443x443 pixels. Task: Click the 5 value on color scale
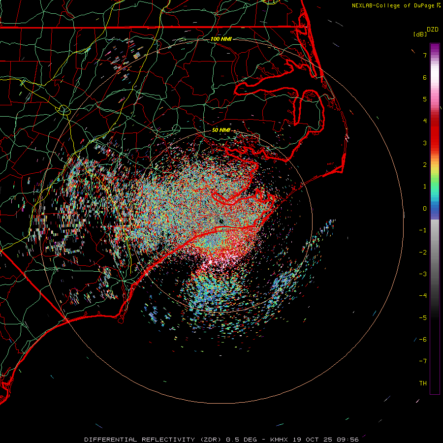(x=425, y=99)
